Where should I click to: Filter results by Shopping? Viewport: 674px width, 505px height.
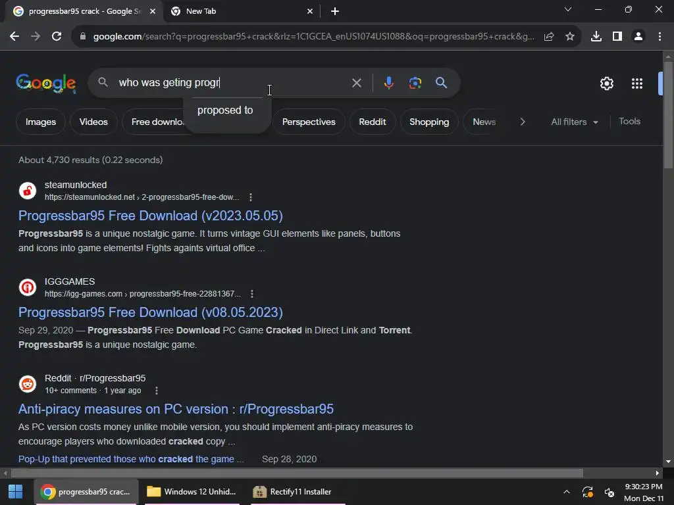[429, 122]
